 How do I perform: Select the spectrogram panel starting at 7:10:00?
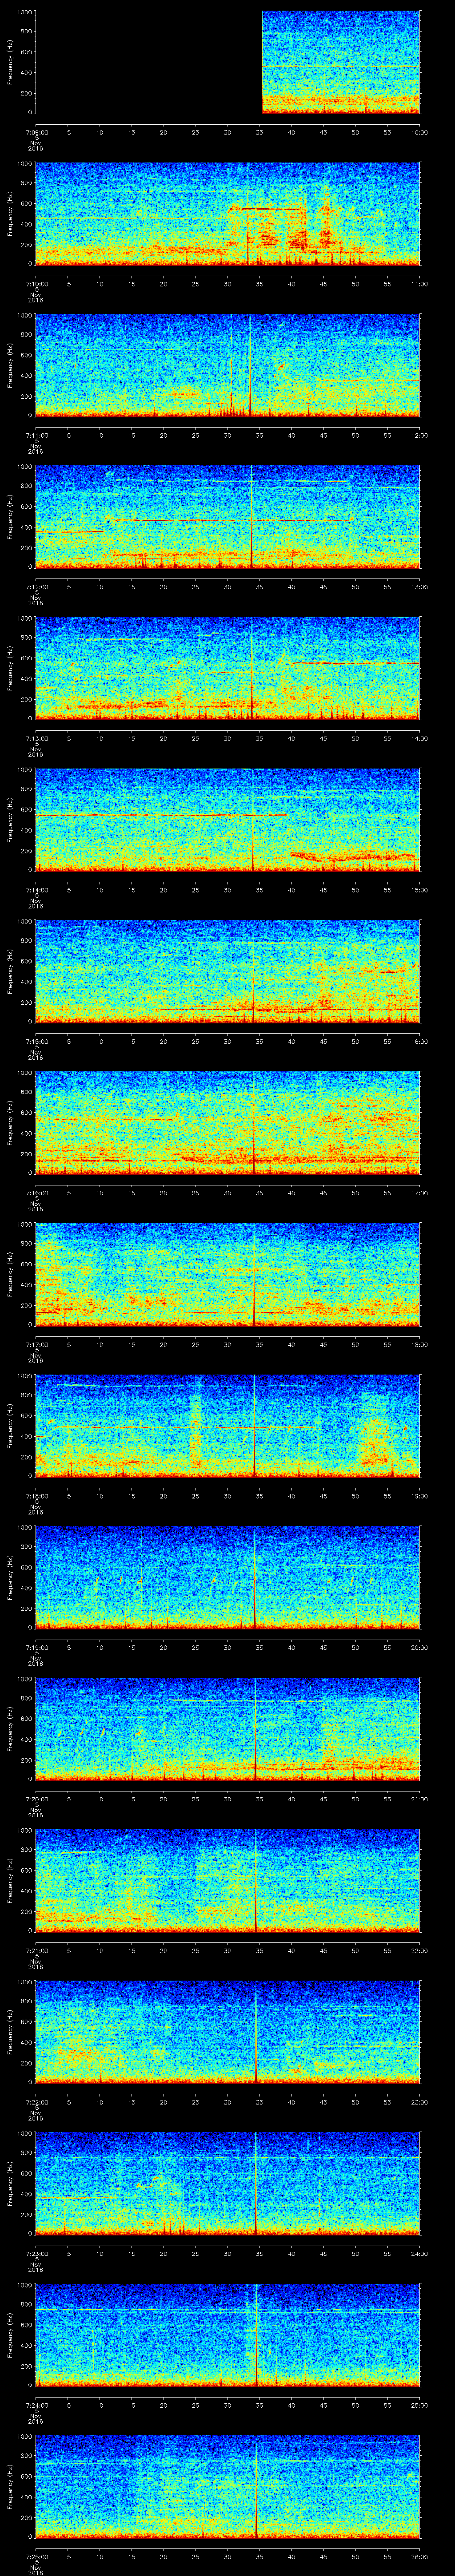click(228, 214)
